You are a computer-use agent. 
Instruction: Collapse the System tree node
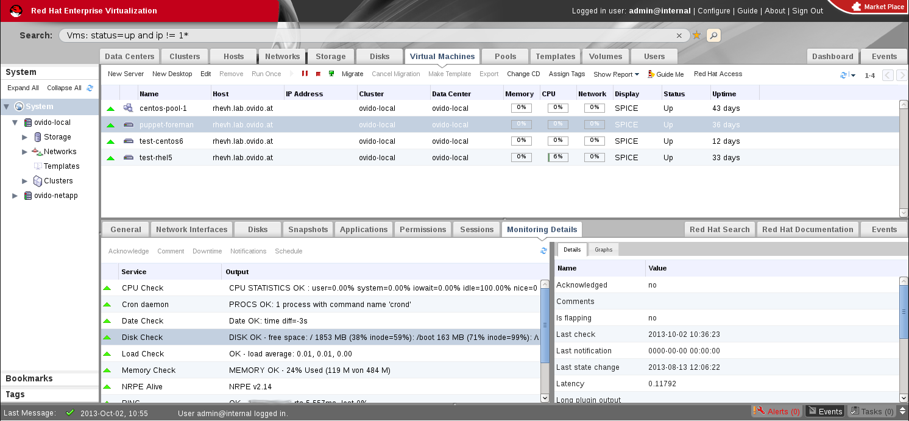(x=7, y=107)
